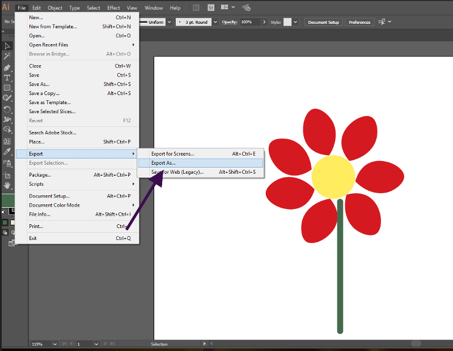This screenshot has height=351, width=453.
Task: Select the Selection tool arrow
Action: coord(7,46)
